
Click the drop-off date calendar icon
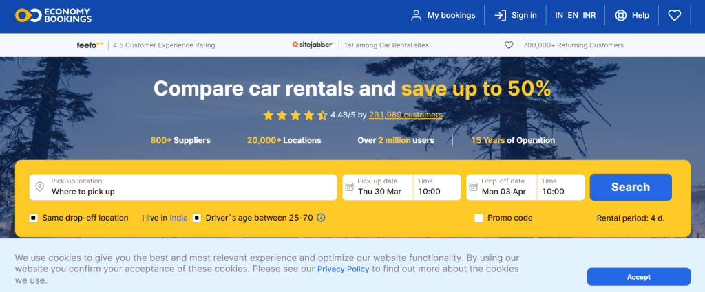473,187
